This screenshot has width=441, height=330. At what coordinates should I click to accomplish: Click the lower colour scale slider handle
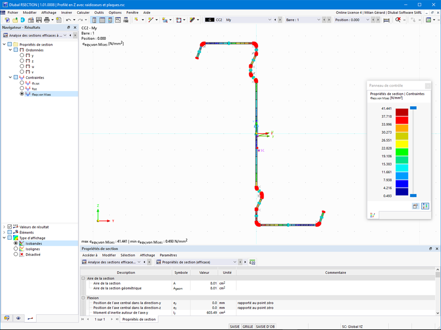coord(413,195)
